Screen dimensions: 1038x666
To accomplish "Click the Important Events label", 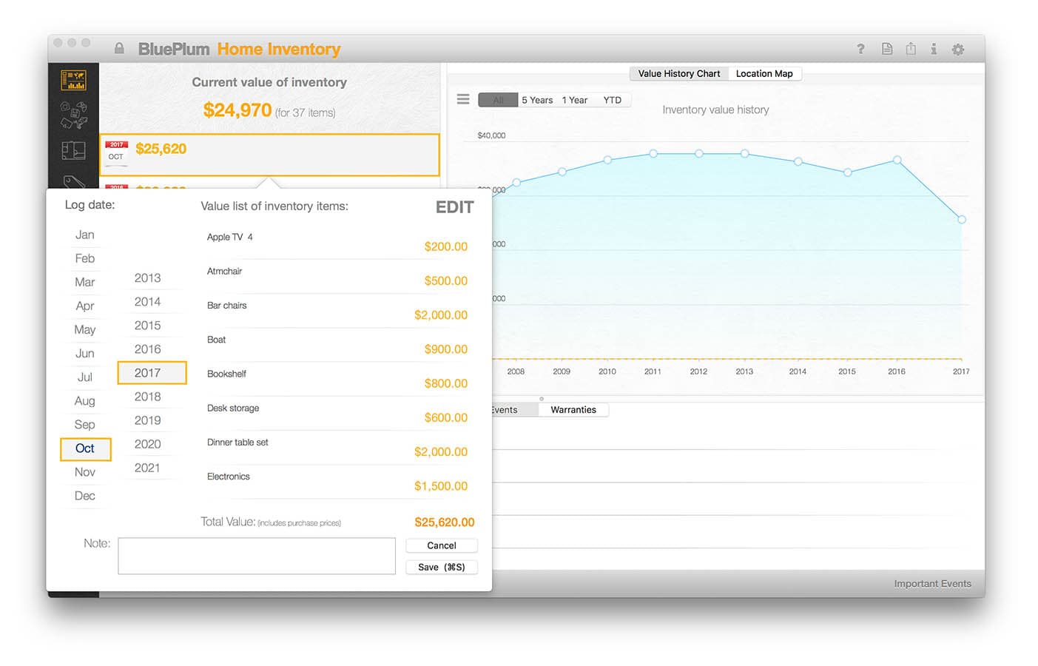I will [x=932, y=583].
